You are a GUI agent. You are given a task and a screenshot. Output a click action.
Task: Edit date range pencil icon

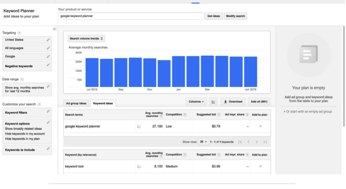tap(48, 86)
